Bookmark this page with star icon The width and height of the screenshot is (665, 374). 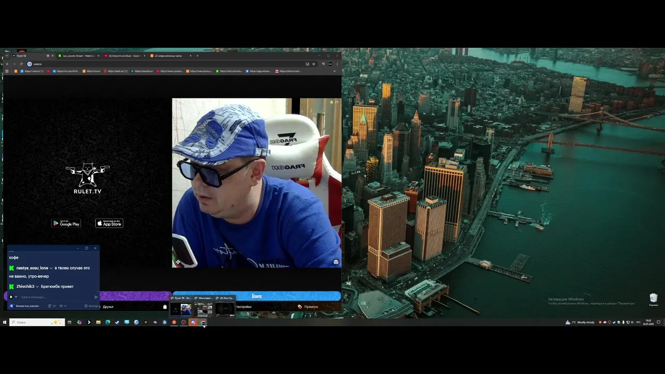coord(313,64)
